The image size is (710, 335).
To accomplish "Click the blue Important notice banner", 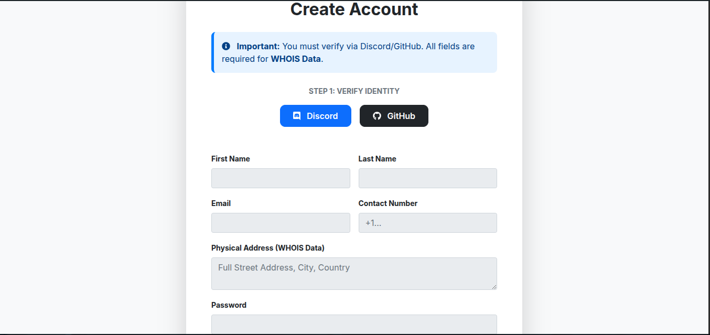I will coord(354,52).
